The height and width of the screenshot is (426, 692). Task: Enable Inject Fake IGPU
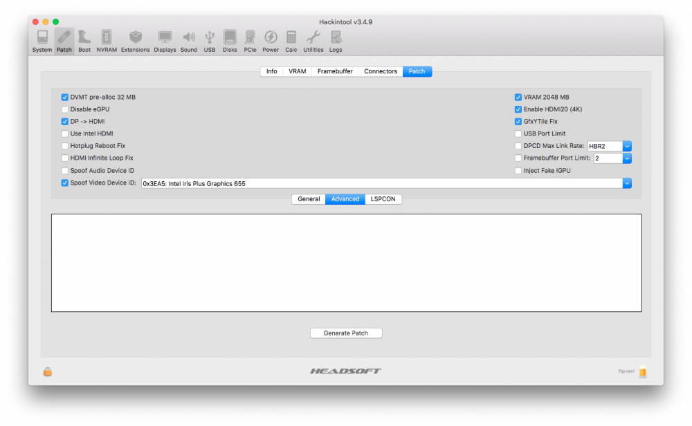[518, 170]
